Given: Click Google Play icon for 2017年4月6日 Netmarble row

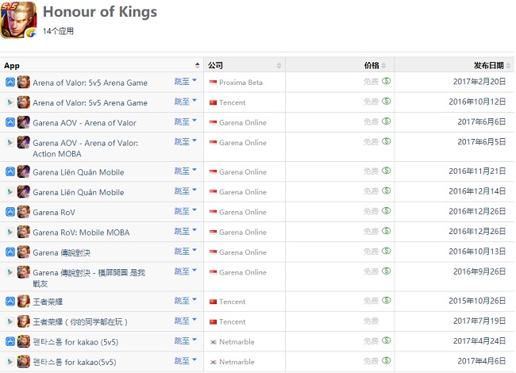Looking at the screenshot, I should tap(10, 361).
